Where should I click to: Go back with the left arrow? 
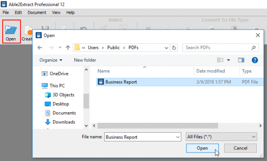pos(40,47)
